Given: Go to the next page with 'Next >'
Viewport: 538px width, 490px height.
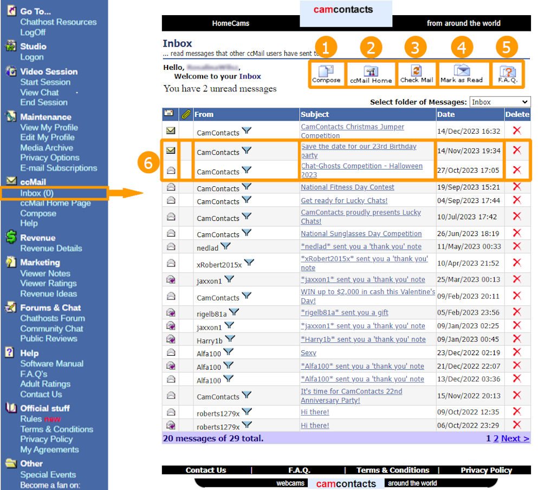Looking at the screenshot, I should [514, 438].
